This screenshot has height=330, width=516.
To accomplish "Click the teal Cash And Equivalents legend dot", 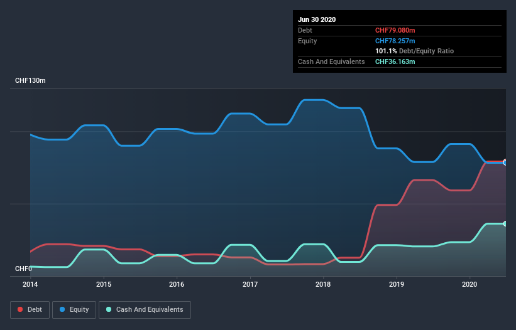I will (x=109, y=309).
